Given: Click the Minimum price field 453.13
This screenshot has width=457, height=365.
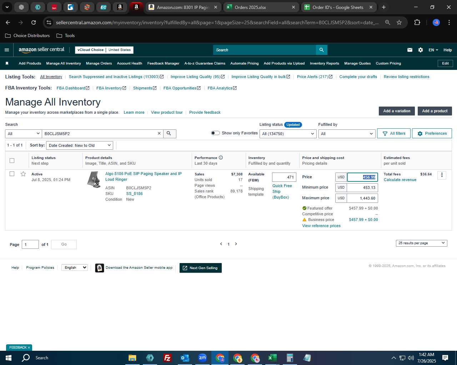Looking at the screenshot, I should tap(362, 187).
